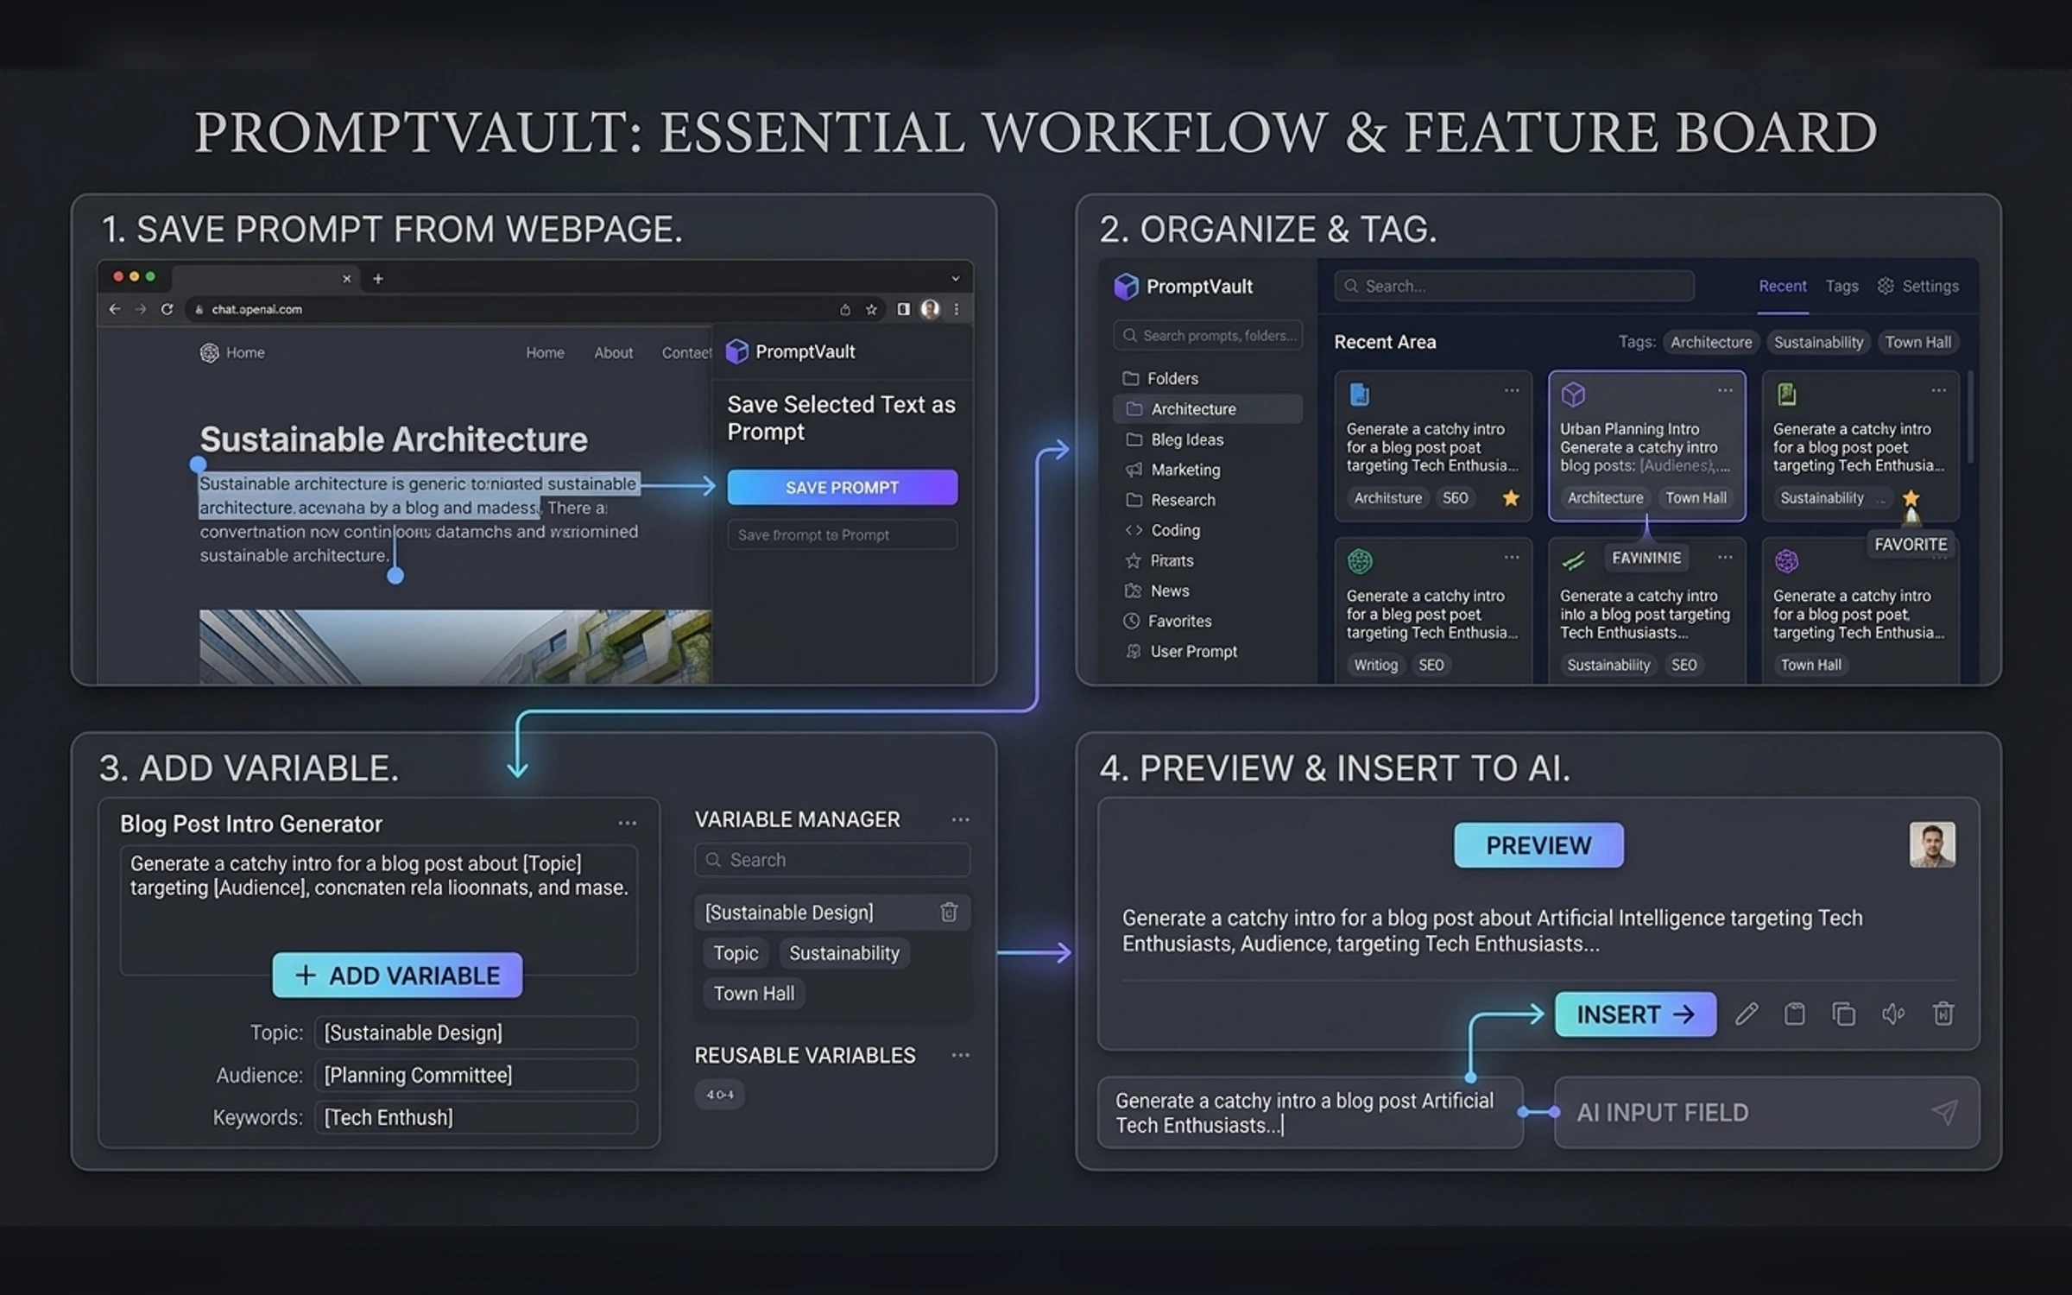Click the INSERT button

pyautogui.click(x=1635, y=1014)
